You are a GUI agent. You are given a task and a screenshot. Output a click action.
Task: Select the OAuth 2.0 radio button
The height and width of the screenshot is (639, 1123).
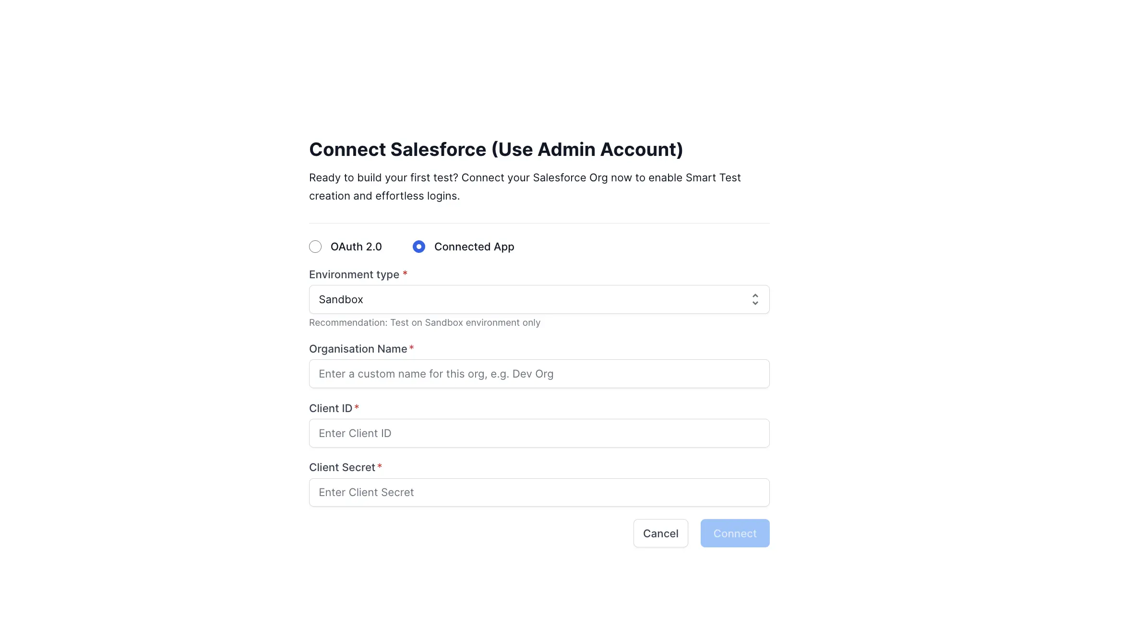coord(315,247)
